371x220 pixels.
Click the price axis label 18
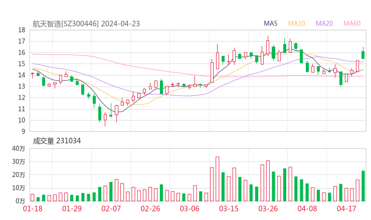click(x=22, y=30)
